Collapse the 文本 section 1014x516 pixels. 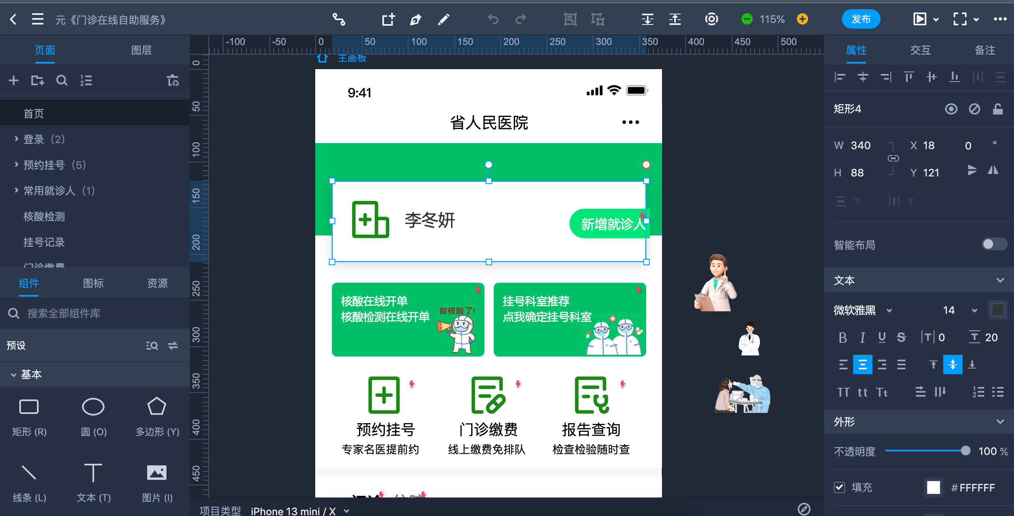tap(1000, 280)
